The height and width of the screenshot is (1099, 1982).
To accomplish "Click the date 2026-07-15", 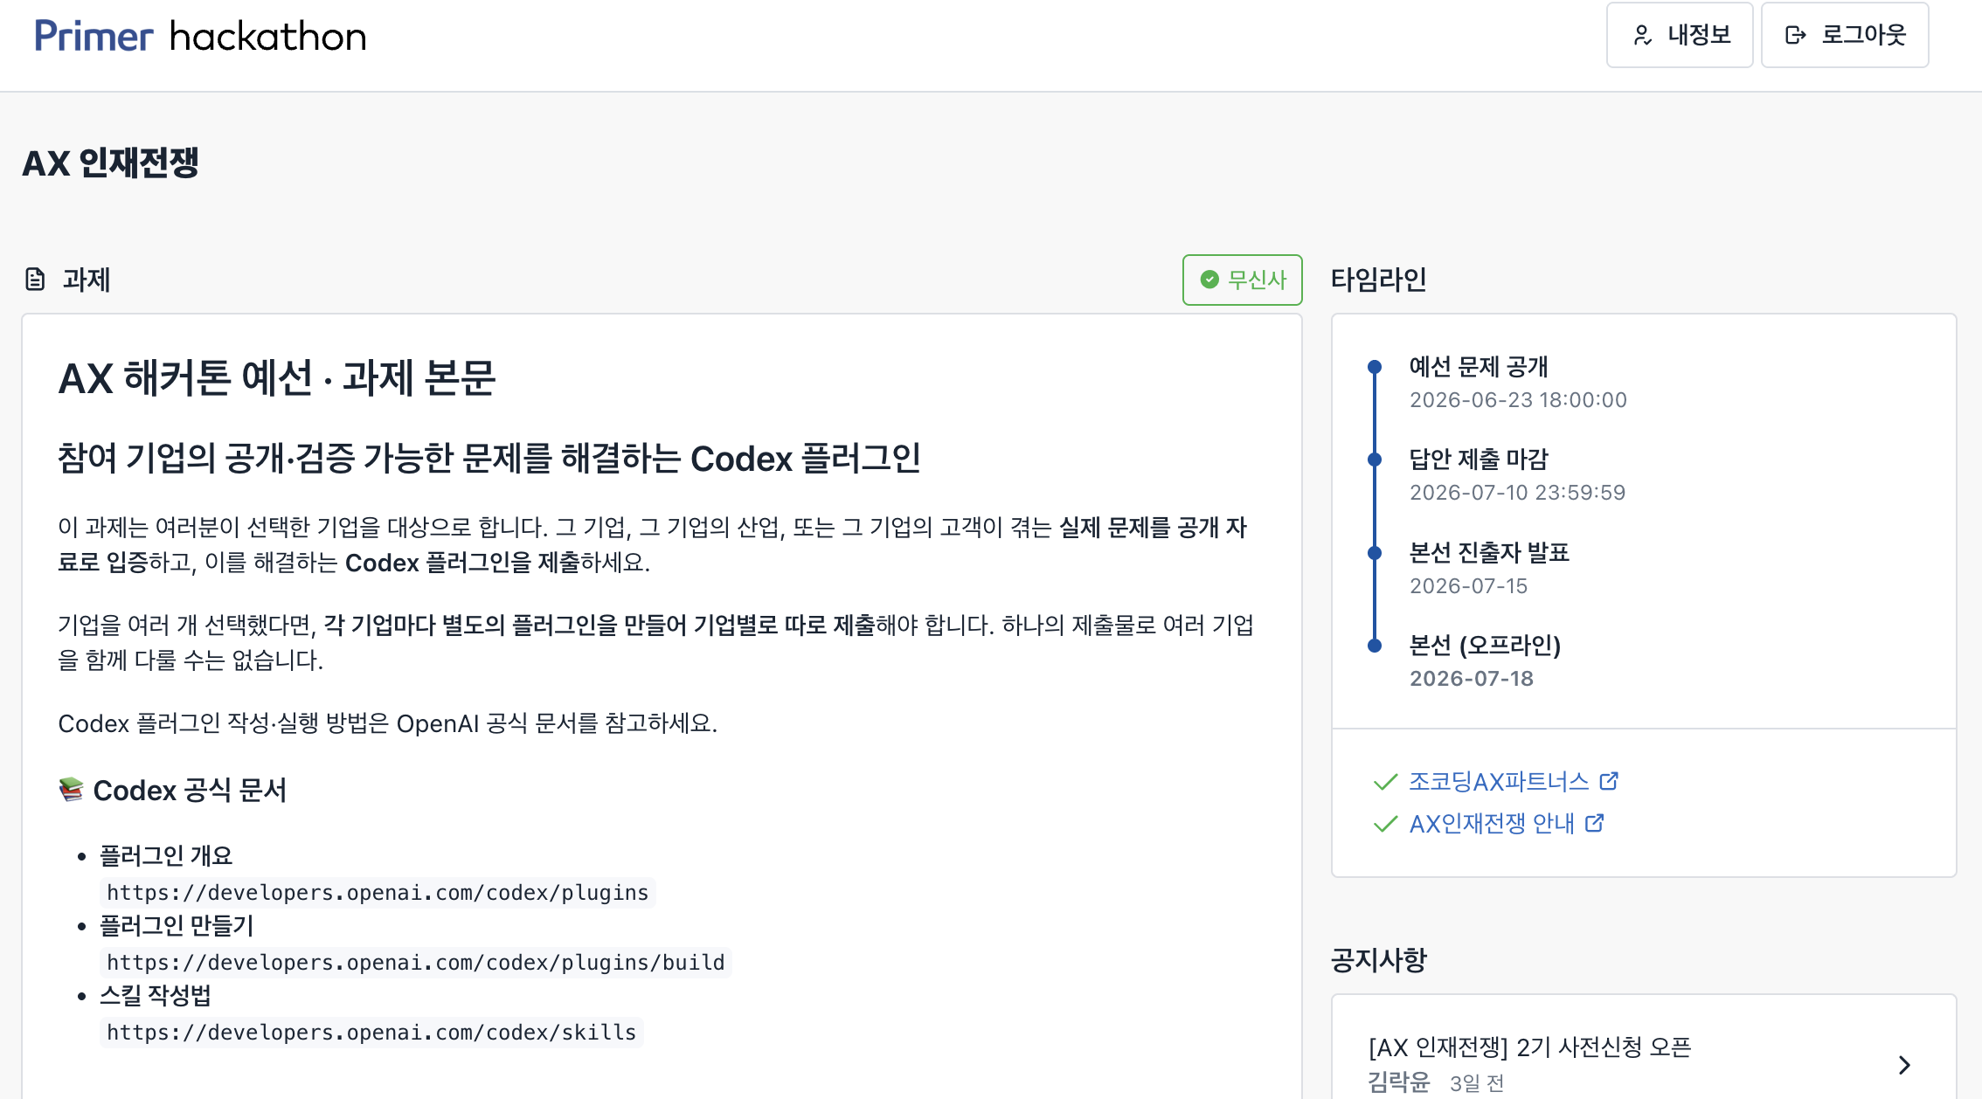I will tap(1468, 586).
